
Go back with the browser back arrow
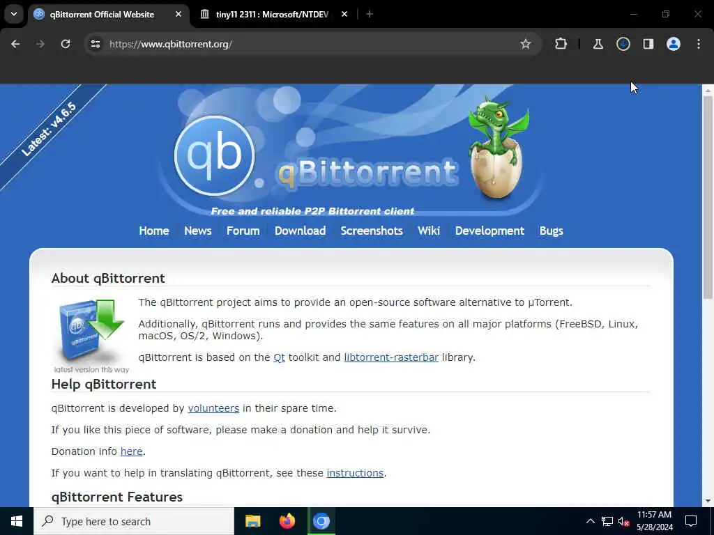click(x=15, y=44)
